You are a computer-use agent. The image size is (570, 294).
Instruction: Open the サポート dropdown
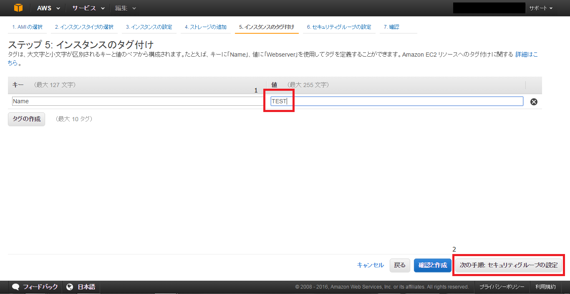[541, 8]
